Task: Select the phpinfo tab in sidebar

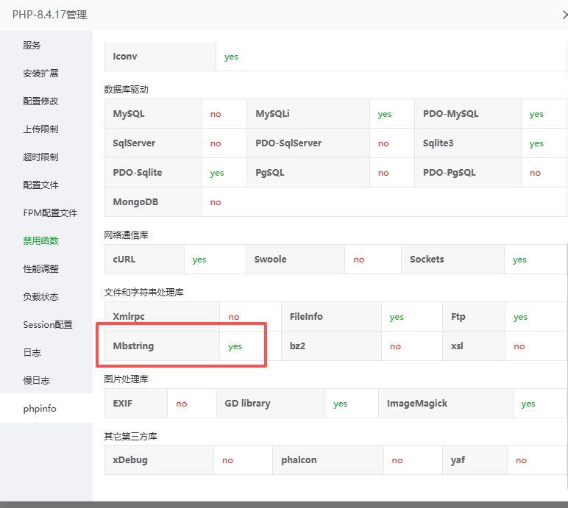Action: click(40, 409)
